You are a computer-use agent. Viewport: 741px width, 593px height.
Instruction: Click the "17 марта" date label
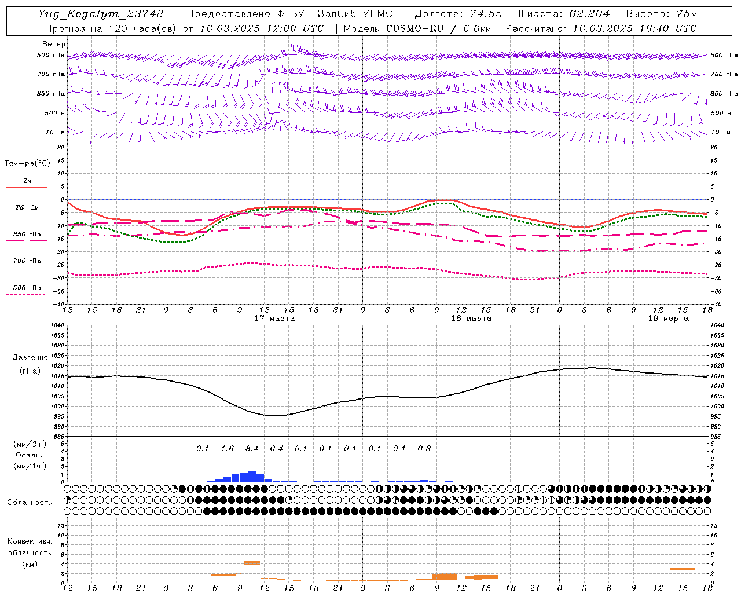point(274,319)
